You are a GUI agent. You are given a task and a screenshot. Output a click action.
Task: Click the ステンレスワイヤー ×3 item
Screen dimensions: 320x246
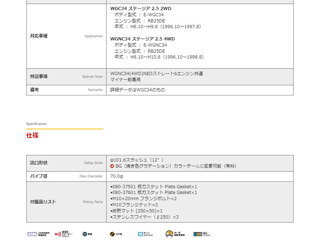(144, 217)
